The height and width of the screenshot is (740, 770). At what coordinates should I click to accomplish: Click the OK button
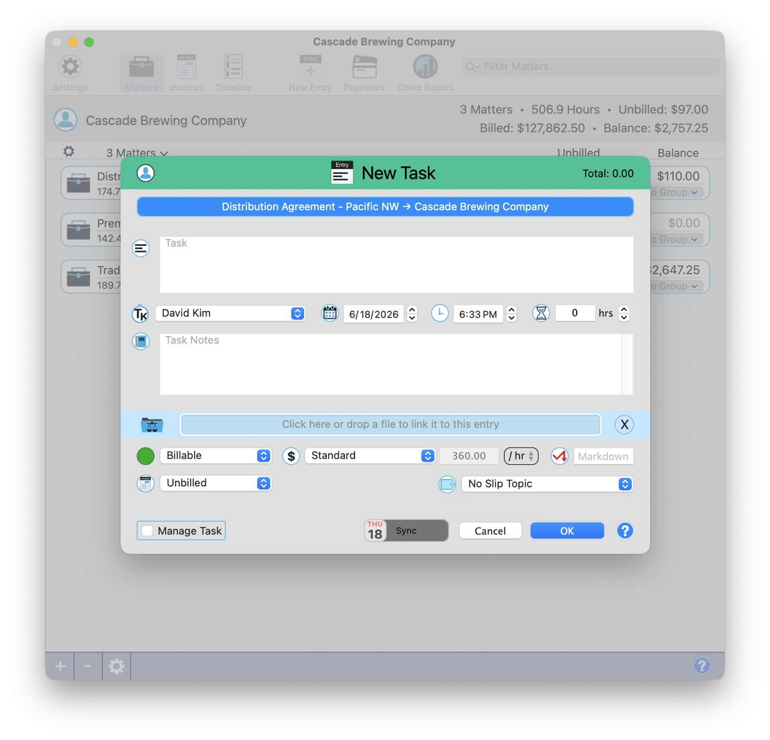tap(567, 531)
